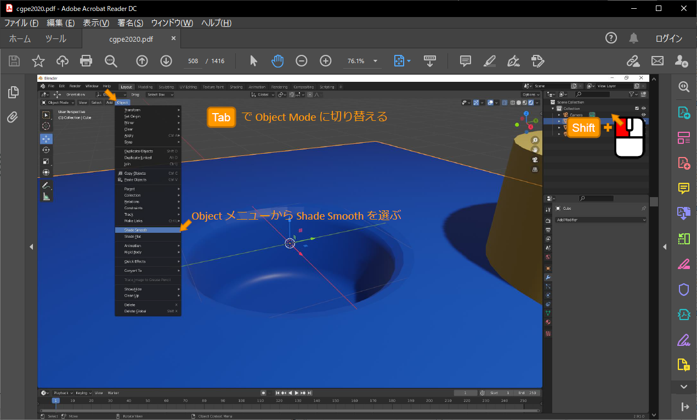The image size is (697, 420).
Task: Show more tools with the down chevron
Action: [683, 387]
